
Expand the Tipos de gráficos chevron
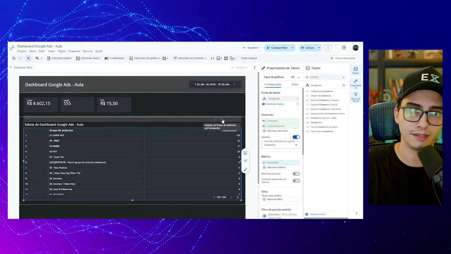click(298, 77)
